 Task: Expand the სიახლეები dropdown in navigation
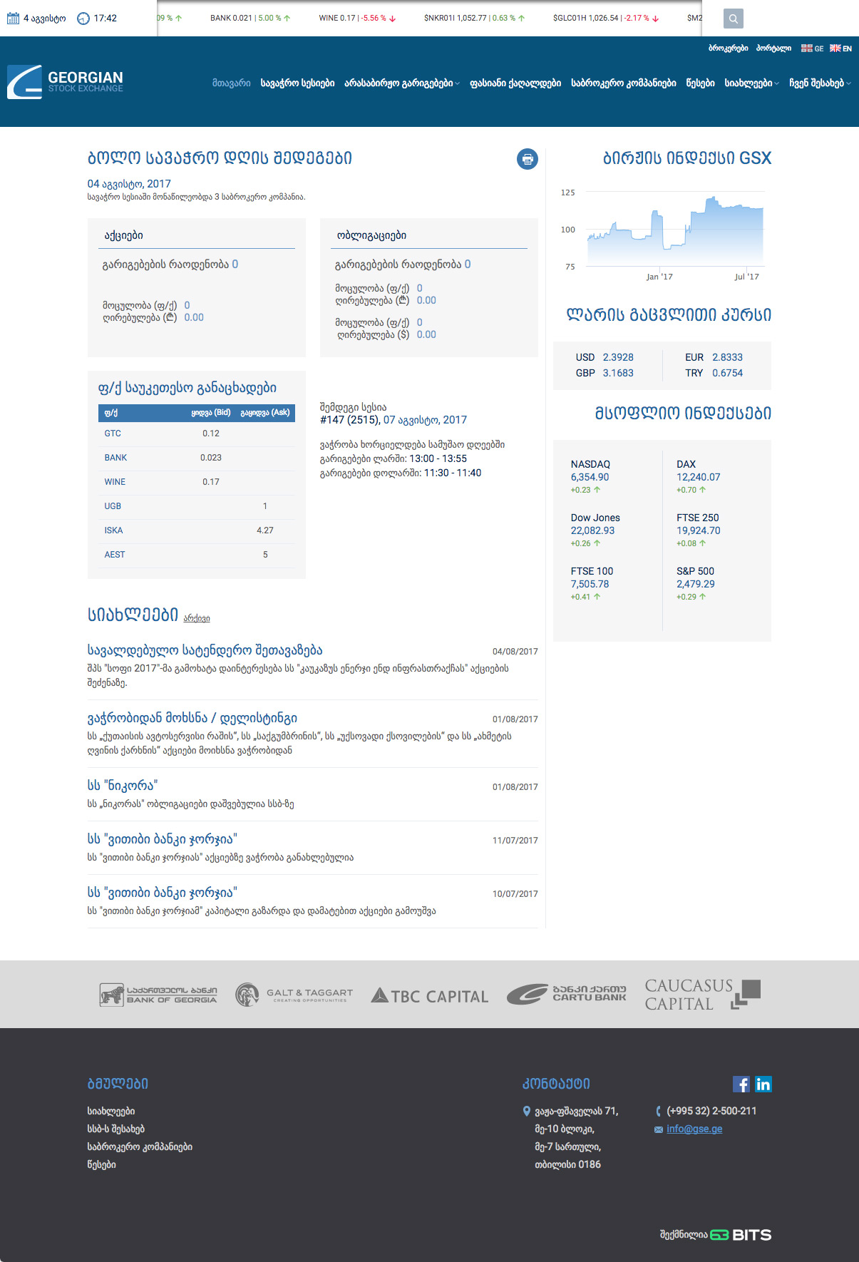click(751, 83)
